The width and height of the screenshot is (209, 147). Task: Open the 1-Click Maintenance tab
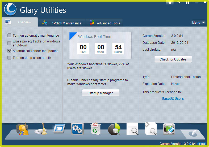[x=62, y=23]
